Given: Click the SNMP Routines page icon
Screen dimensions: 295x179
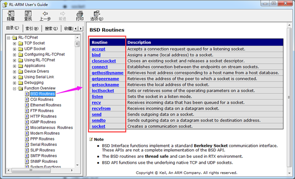Looking at the screenshot, I should pyautogui.click(x=27, y=161).
